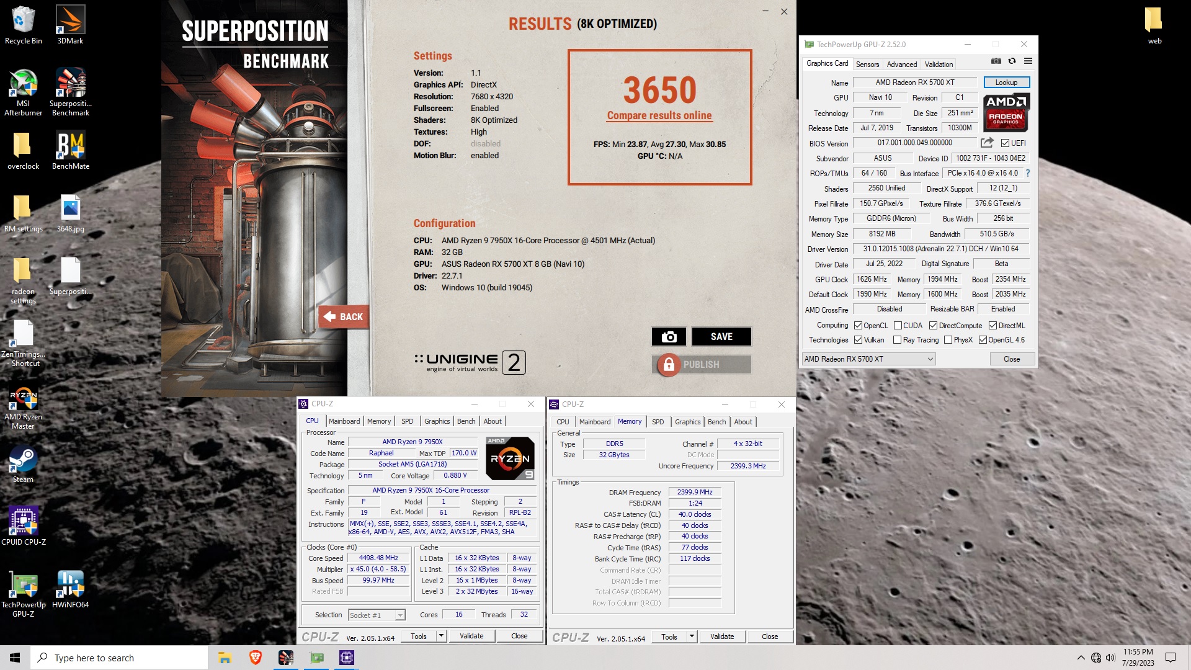Show hidden system tray icons
This screenshot has height=670, width=1191.
[x=1081, y=658]
